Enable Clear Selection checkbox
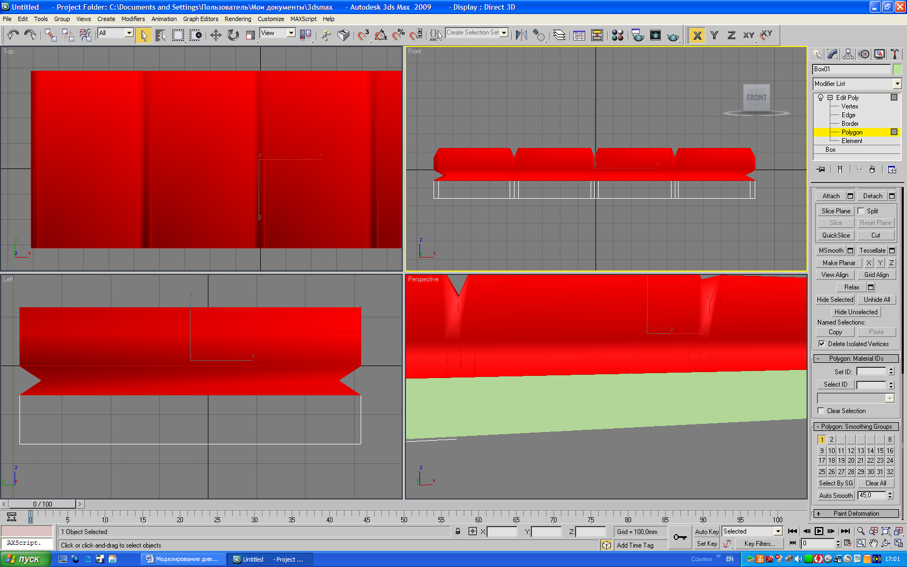Screen dimensions: 907x567 point(821,411)
